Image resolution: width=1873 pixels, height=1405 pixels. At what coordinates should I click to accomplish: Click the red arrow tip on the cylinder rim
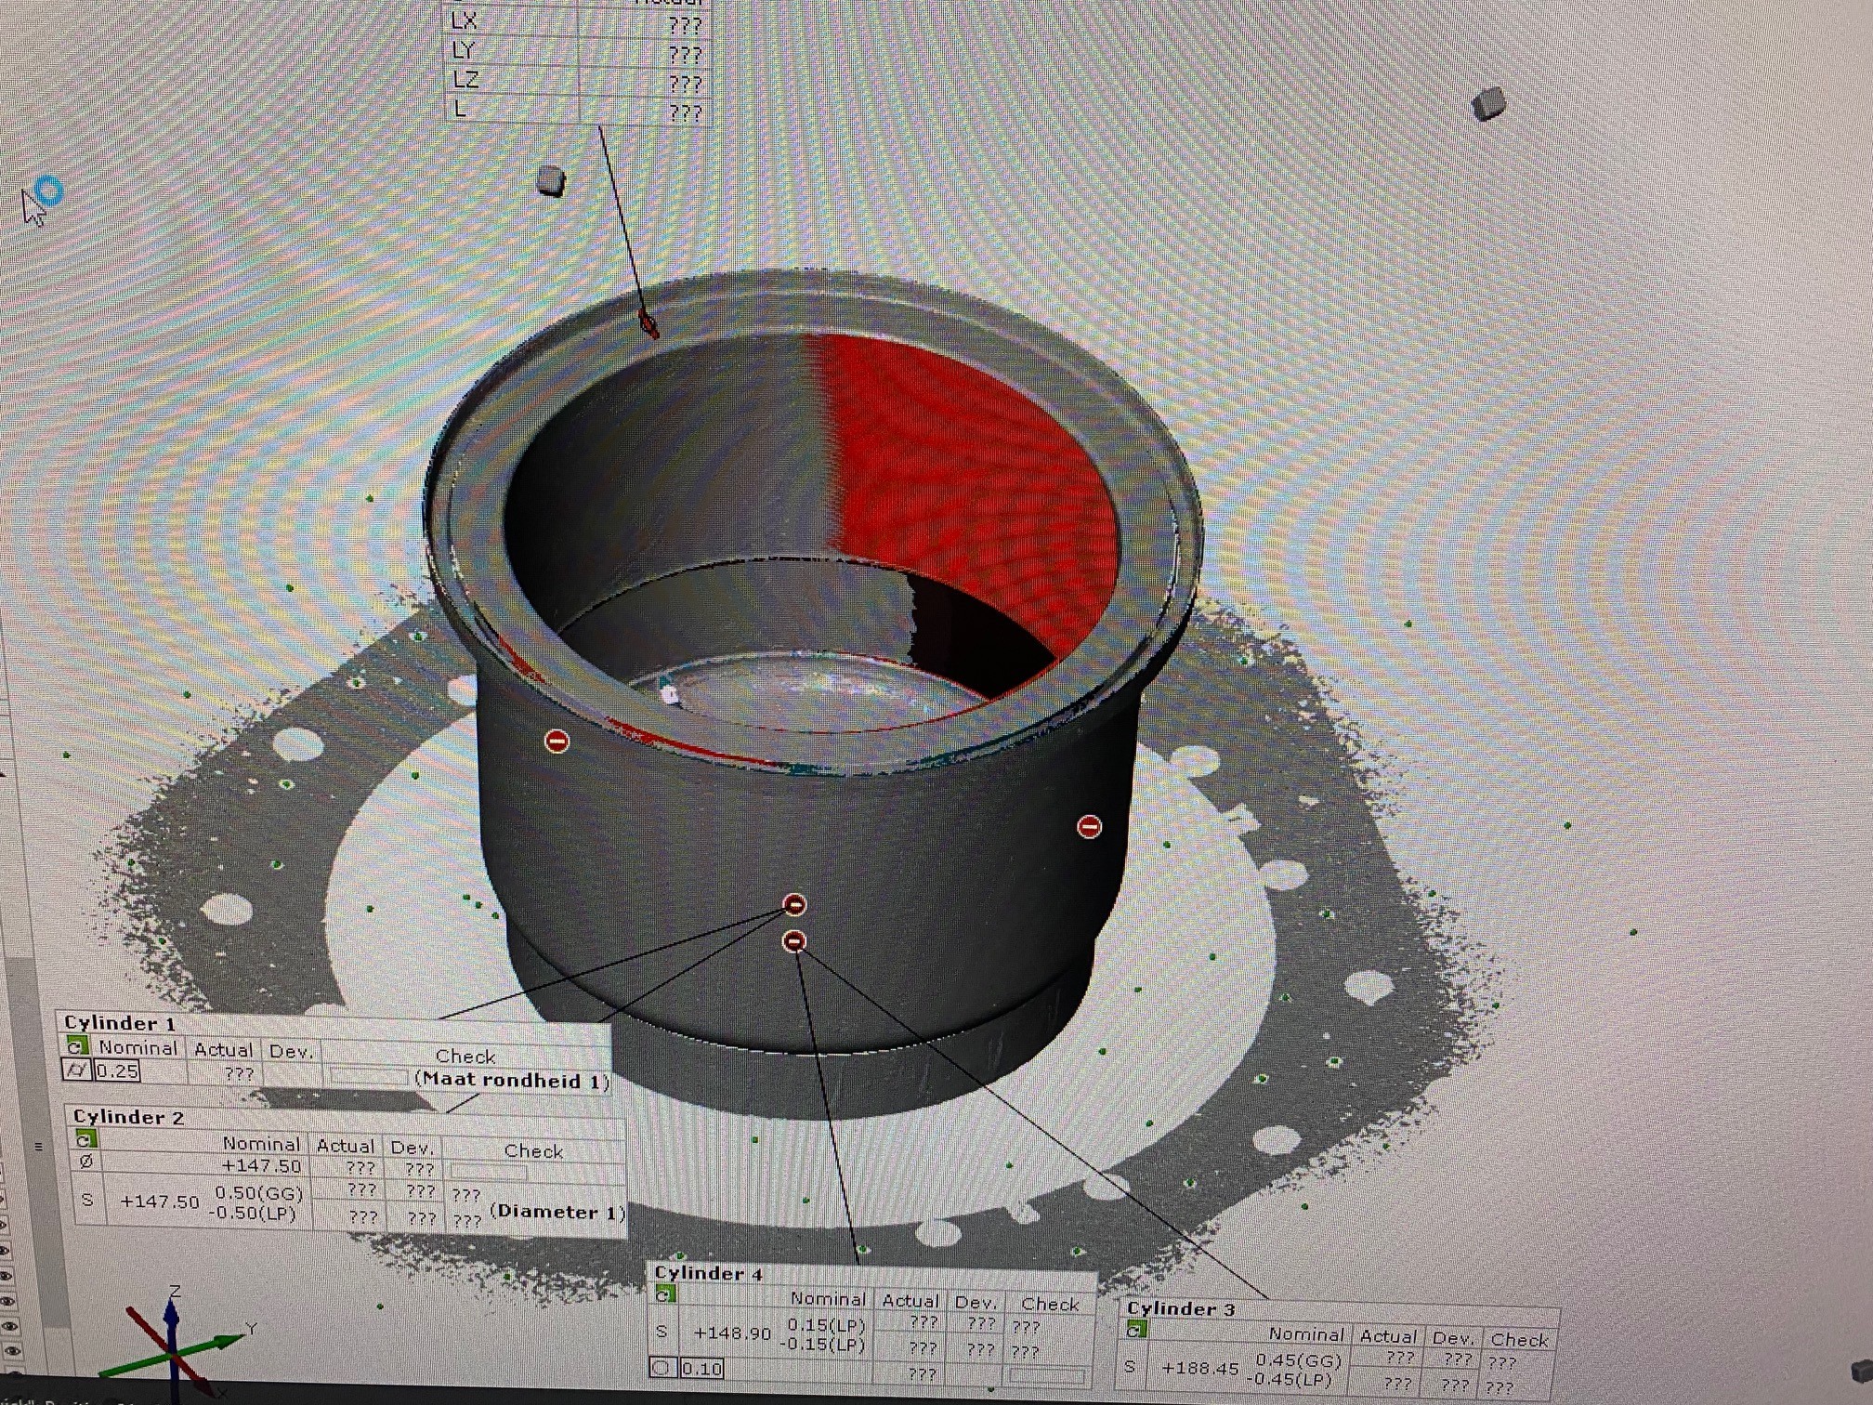649,325
